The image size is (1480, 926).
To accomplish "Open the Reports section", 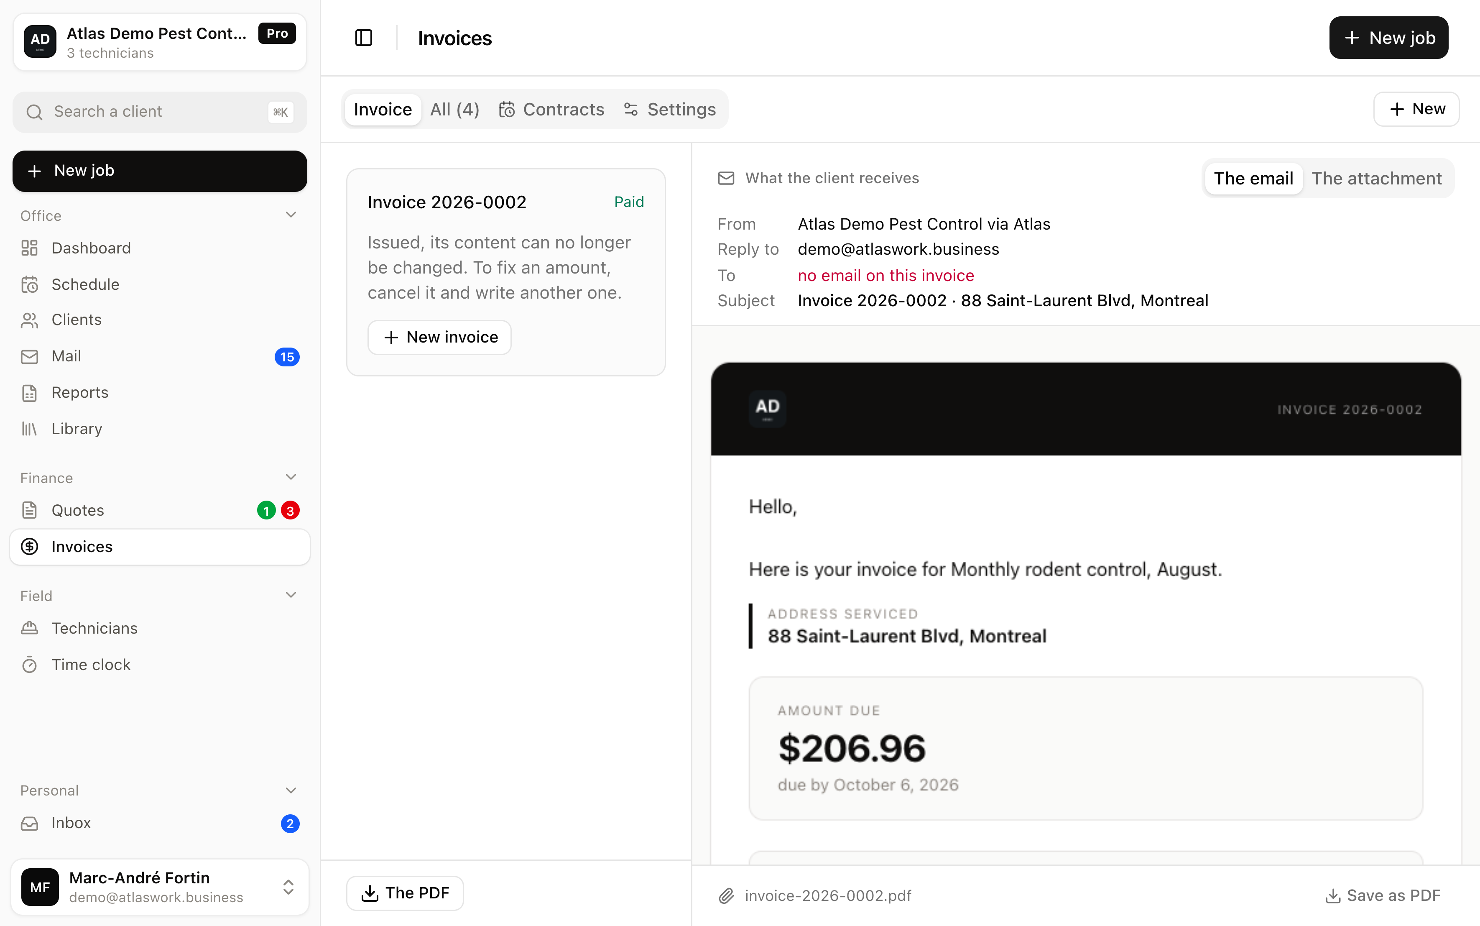I will click(160, 393).
